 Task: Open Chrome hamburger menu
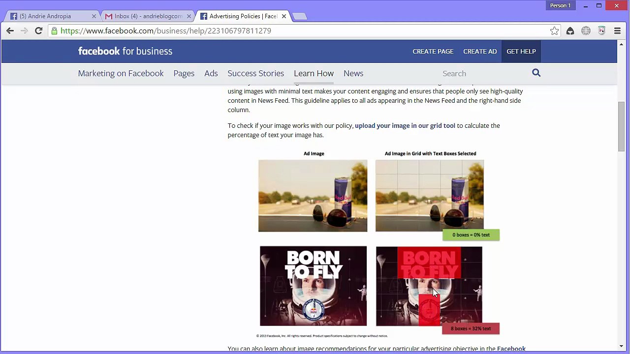(617, 31)
